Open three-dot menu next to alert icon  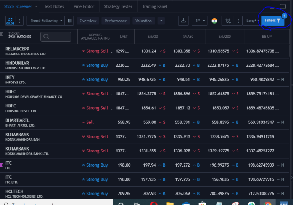[x=238, y=21]
